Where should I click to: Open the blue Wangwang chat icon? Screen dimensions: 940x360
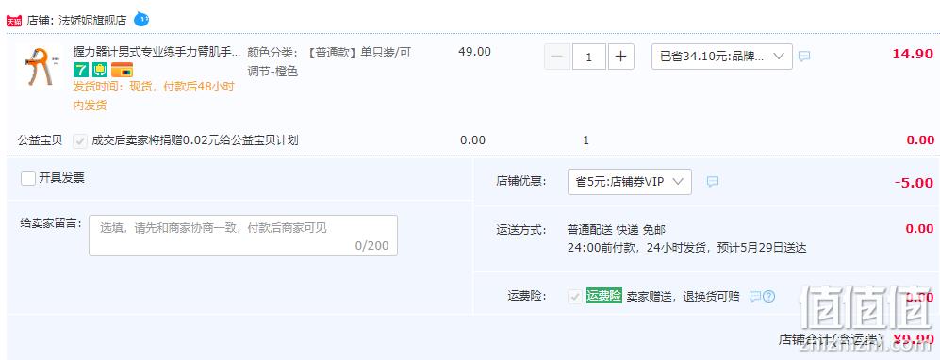pyautogui.click(x=141, y=19)
